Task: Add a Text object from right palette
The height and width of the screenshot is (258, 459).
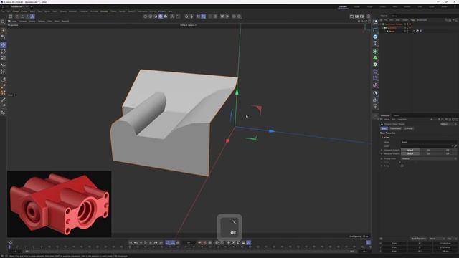Action: [375, 43]
